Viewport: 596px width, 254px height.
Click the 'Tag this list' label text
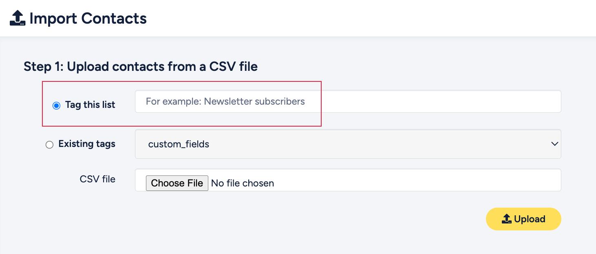click(x=90, y=105)
